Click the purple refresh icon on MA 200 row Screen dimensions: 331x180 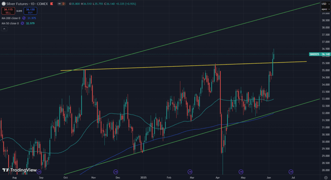point(24,18)
